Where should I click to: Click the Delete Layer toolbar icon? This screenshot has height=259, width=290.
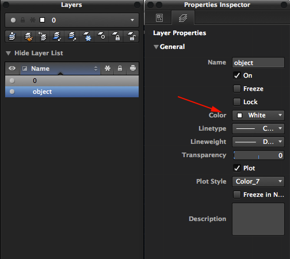pos(28,36)
